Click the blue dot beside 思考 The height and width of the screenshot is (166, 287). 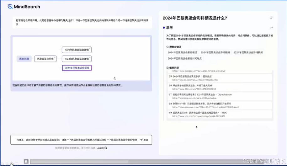[x=164, y=28]
